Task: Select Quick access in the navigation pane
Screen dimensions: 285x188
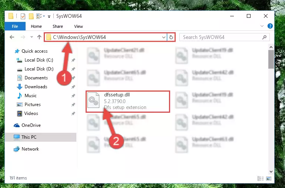Action: pyautogui.click(x=34, y=51)
